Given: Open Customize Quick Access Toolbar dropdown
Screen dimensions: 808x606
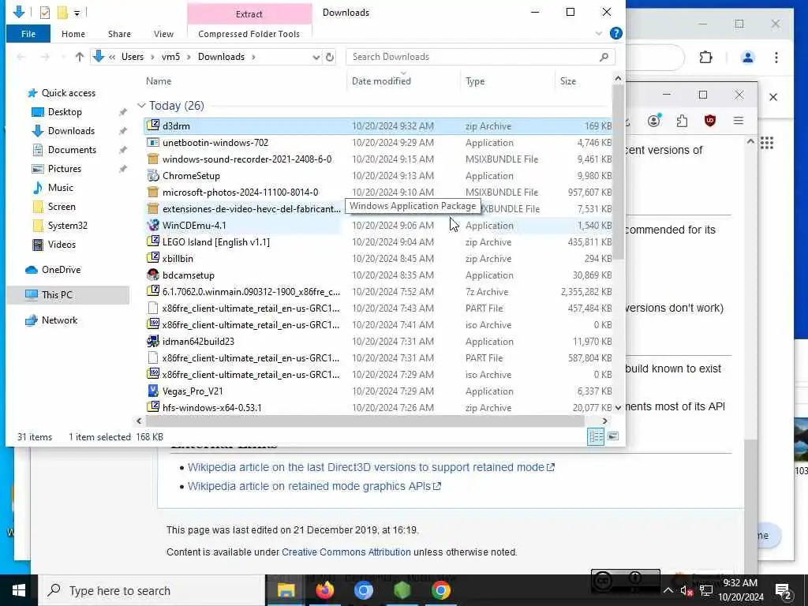Looking at the screenshot, I should 77,13.
